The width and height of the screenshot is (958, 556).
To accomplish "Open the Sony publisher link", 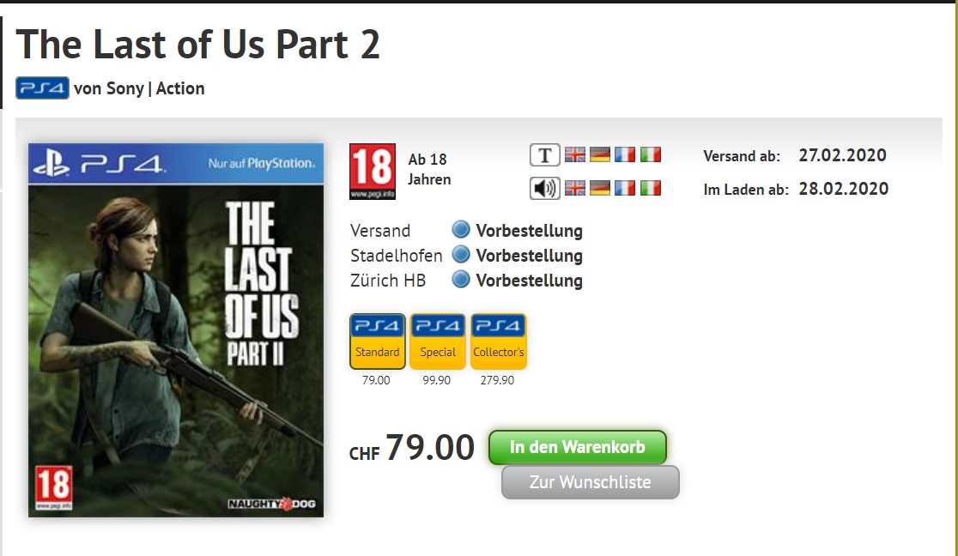I will coord(125,88).
